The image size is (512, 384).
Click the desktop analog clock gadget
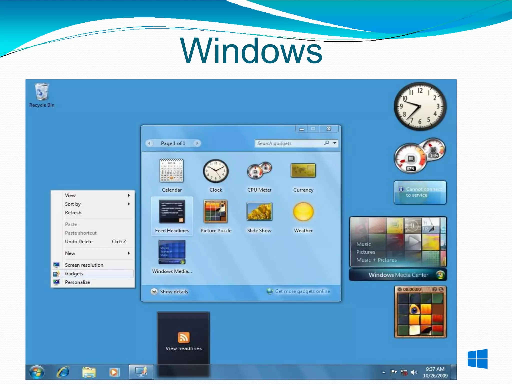point(420,106)
